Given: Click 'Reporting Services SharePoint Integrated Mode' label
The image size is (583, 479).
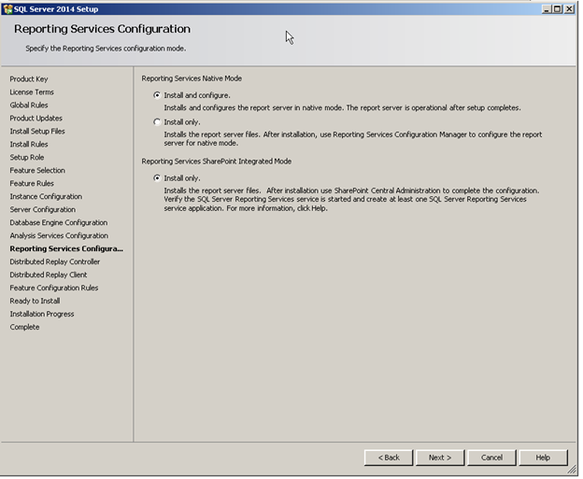Looking at the screenshot, I should (217, 162).
